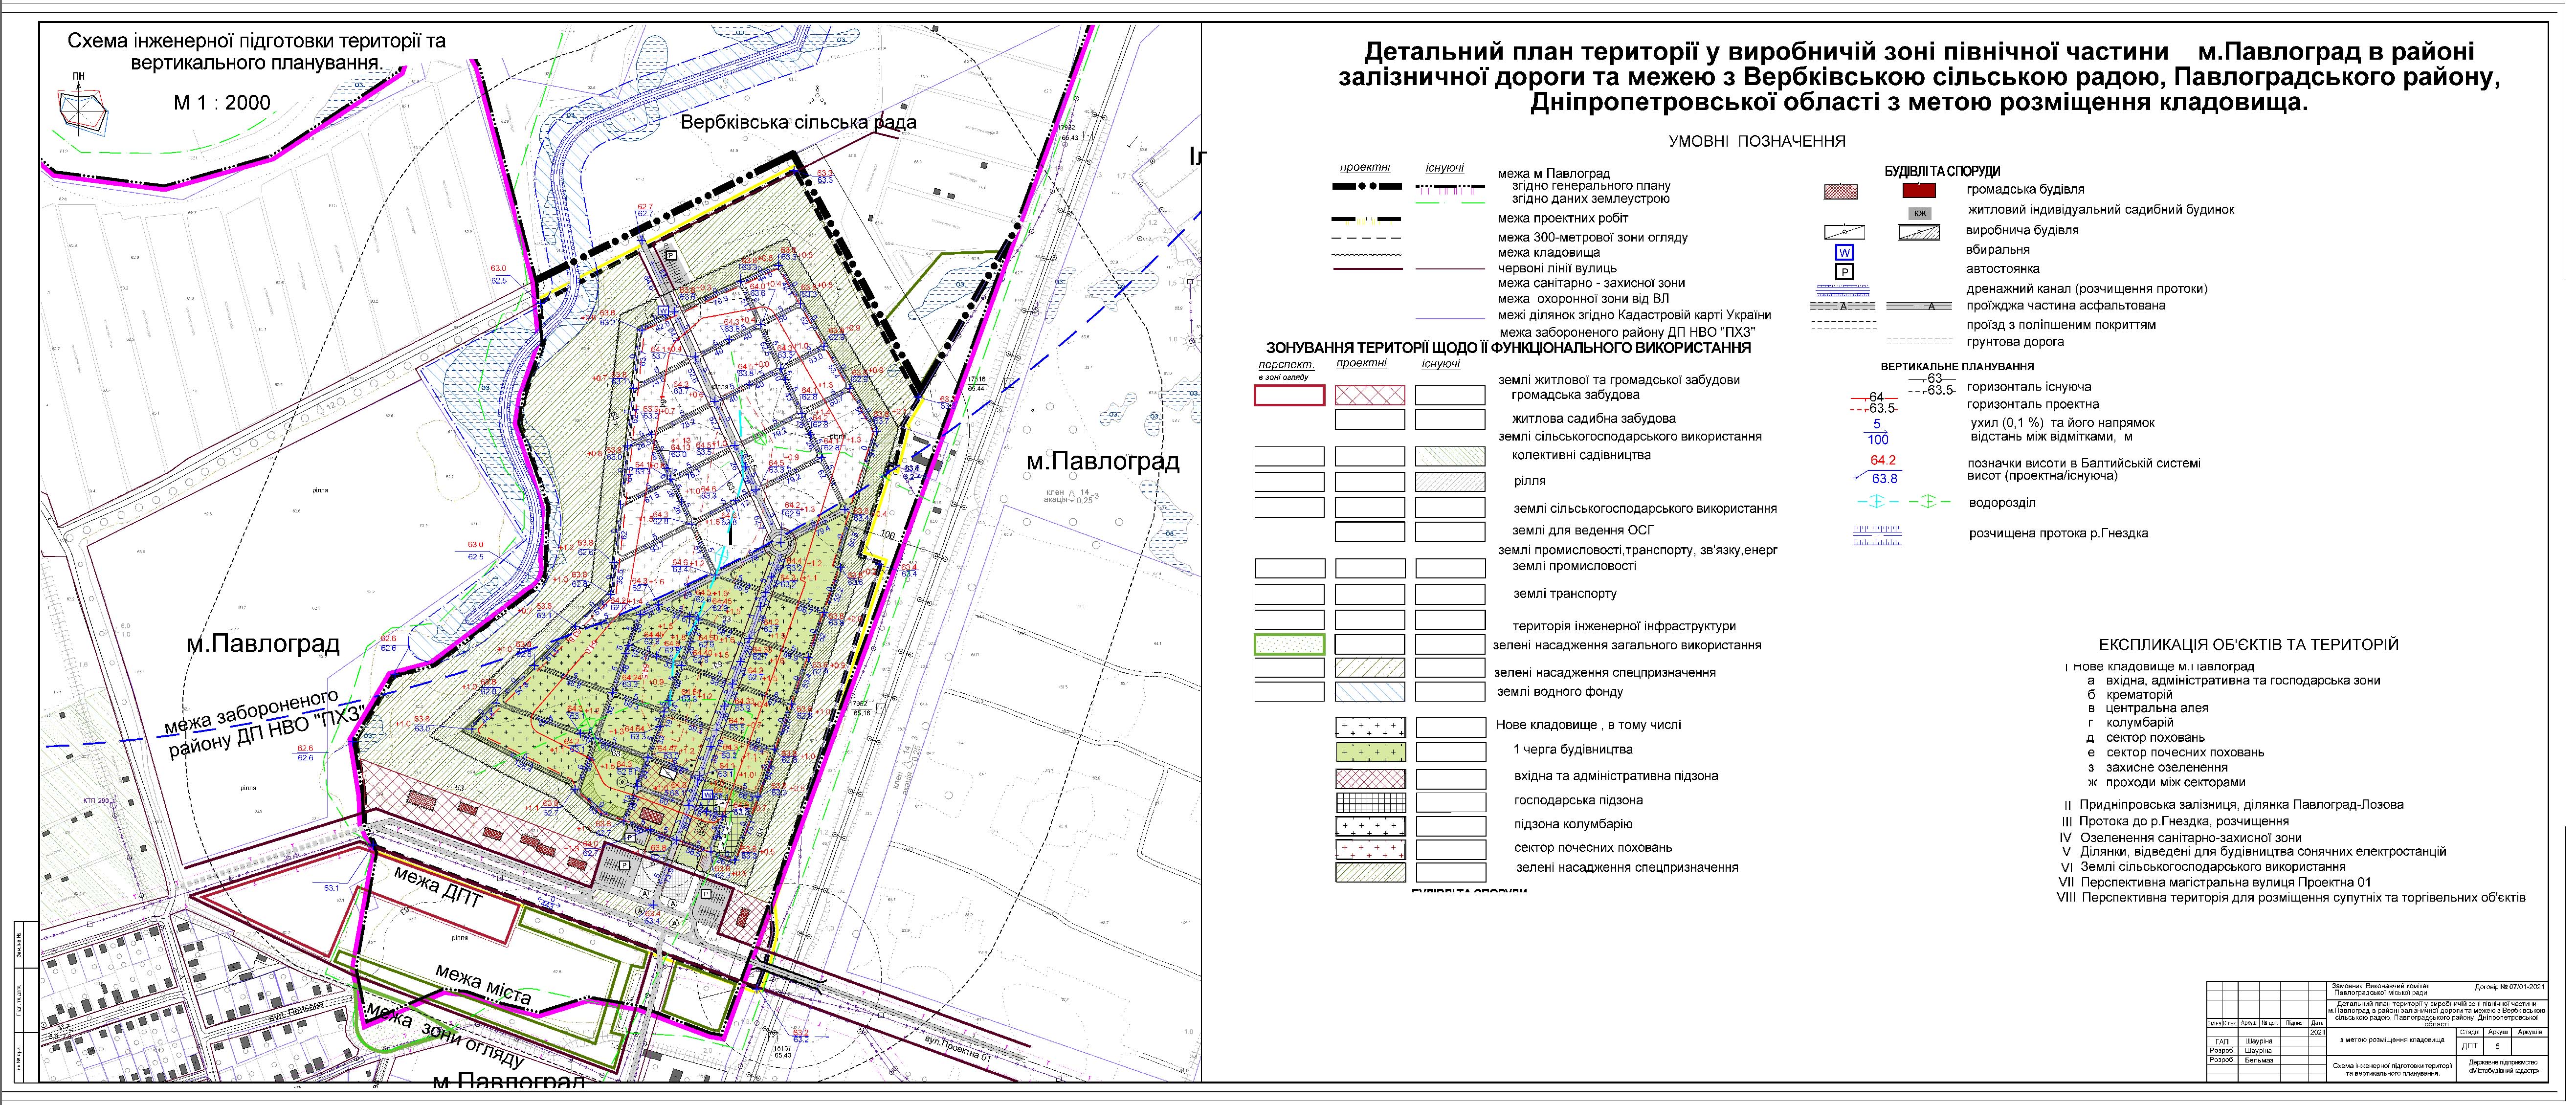Click the blue dashed межа забороненого району label on the map
Viewport: 2576px width, 1105px height.
pyautogui.click(x=264, y=723)
